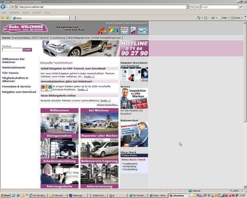
Task: Click the Sitemap link in header
Action: pyautogui.click(x=129, y=23)
